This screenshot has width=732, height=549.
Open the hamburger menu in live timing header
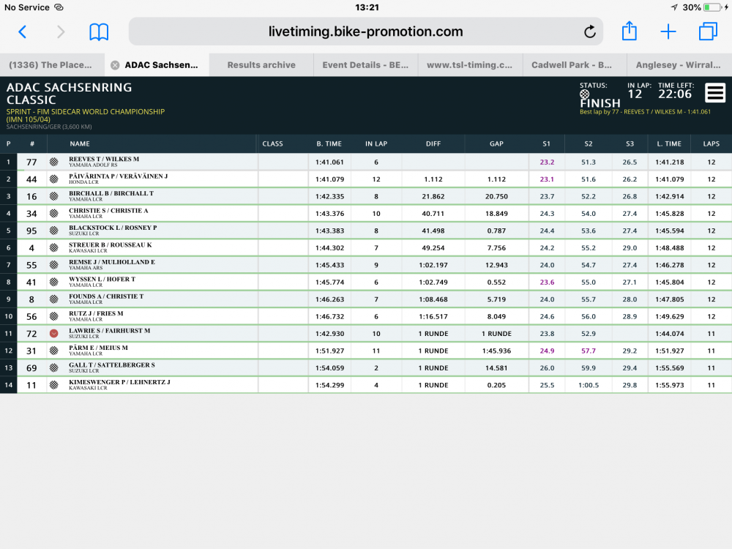714,92
